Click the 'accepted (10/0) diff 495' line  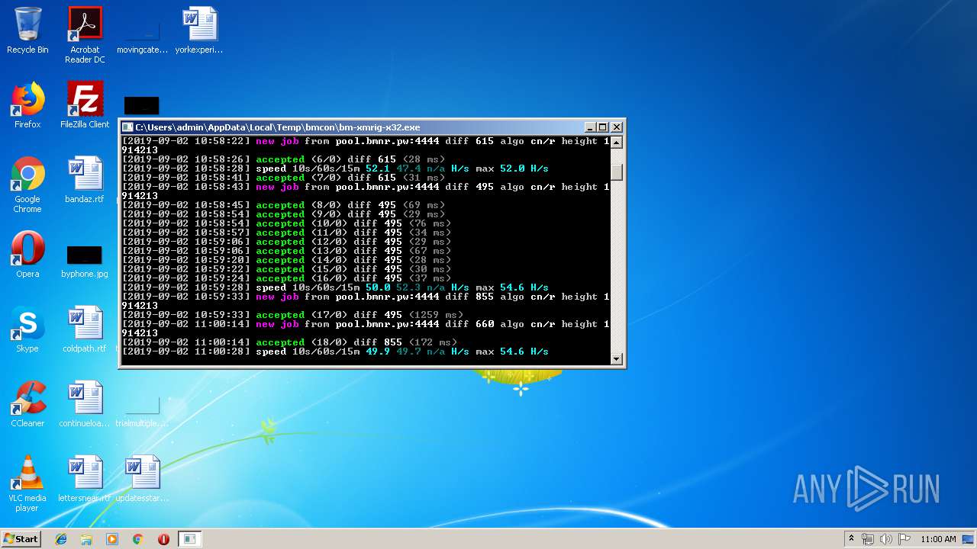[x=286, y=223]
